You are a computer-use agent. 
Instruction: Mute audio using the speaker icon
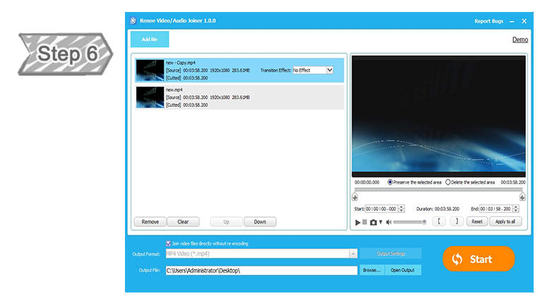pyautogui.click(x=388, y=222)
